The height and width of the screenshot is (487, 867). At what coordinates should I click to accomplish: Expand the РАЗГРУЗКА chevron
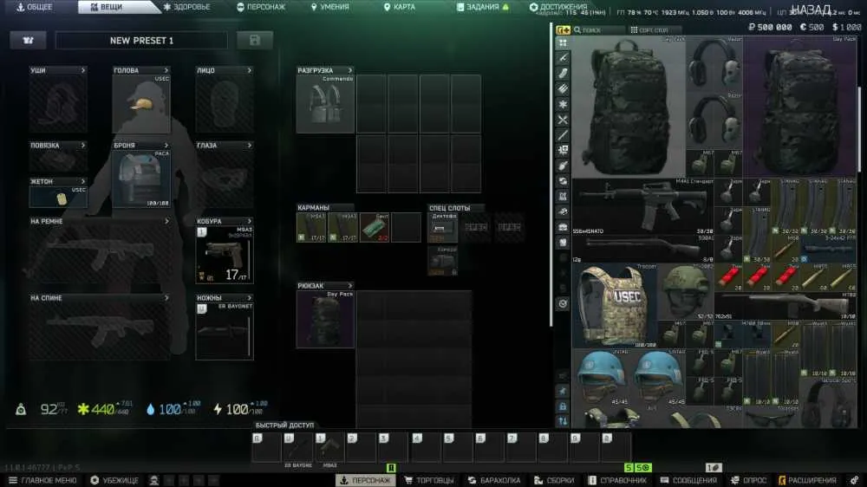pos(350,70)
